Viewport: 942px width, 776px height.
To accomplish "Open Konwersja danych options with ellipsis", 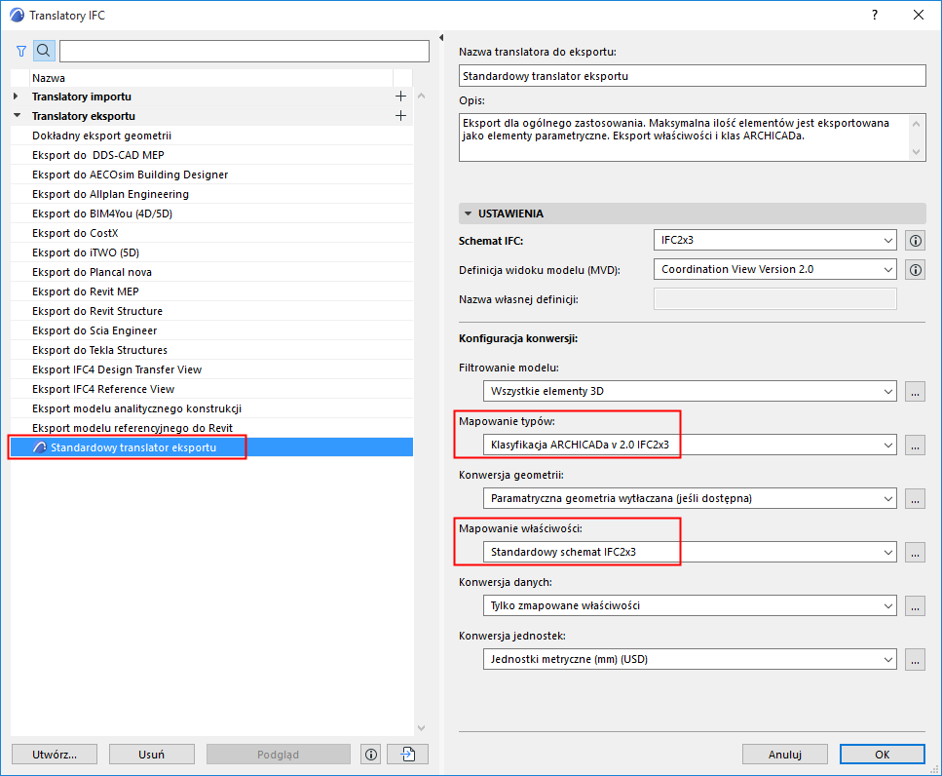I will click(x=915, y=605).
